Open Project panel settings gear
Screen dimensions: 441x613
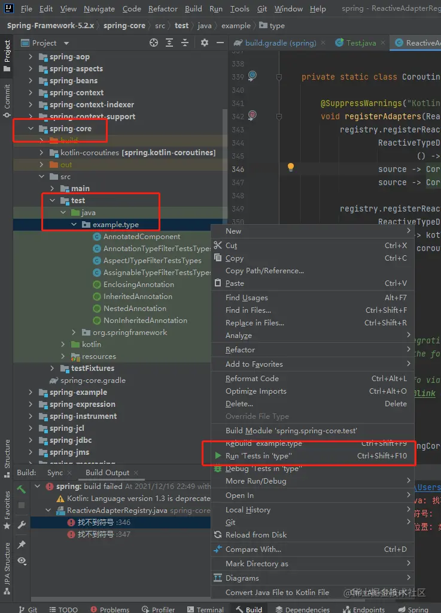pos(205,43)
